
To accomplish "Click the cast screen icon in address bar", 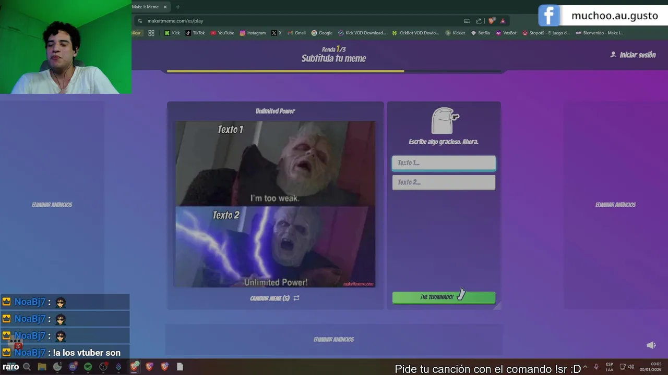I will [467, 21].
